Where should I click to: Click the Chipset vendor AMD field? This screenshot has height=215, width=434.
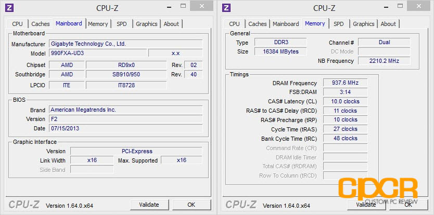[67, 65]
